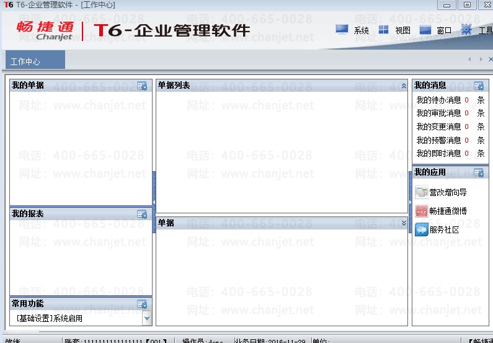
Task: Open 我的待办消息
Action: pyautogui.click(x=438, y=100)
